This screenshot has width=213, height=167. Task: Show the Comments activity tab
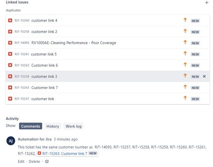tap(31, 126)
